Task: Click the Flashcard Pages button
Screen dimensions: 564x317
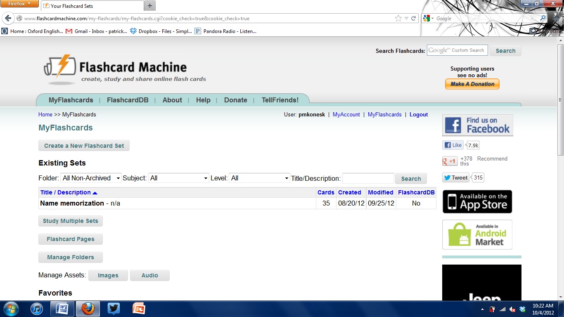Action: point(71,239)
